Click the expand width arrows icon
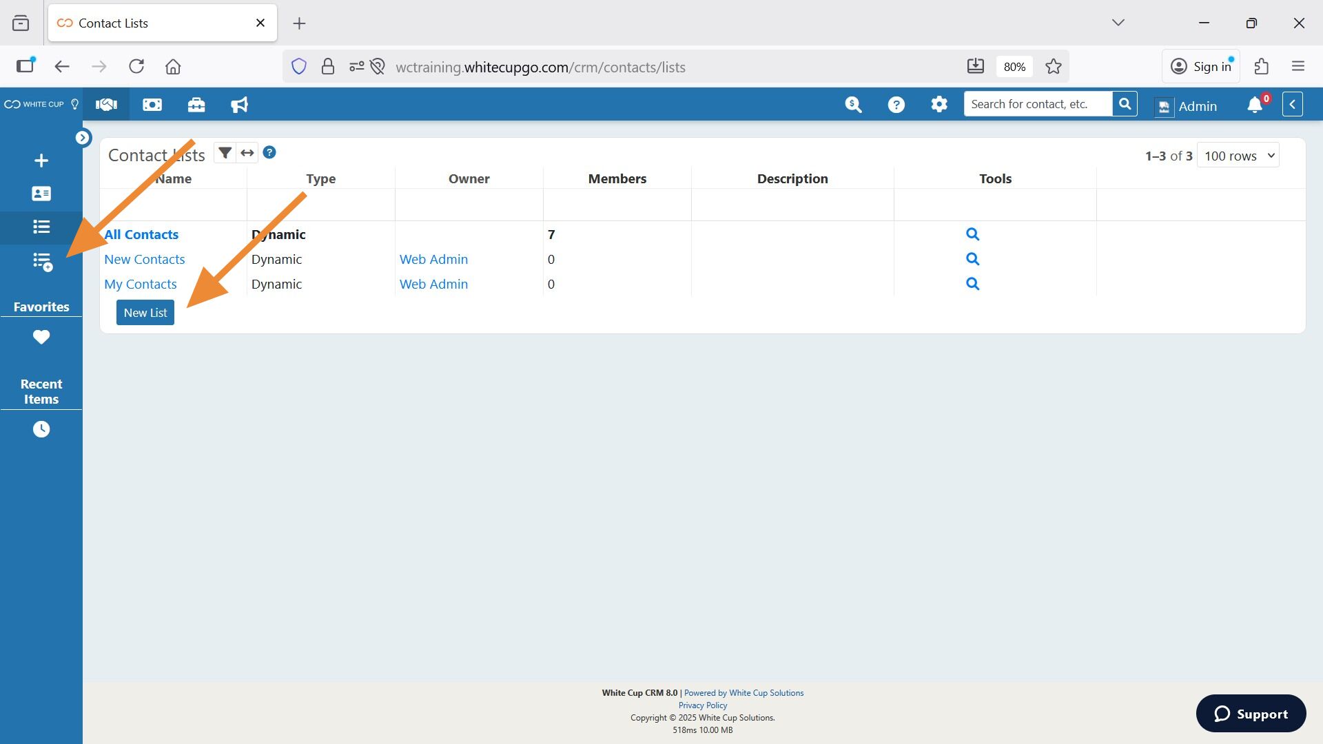The width and height of the screenshot is (1323, 744). coord(247,153)
